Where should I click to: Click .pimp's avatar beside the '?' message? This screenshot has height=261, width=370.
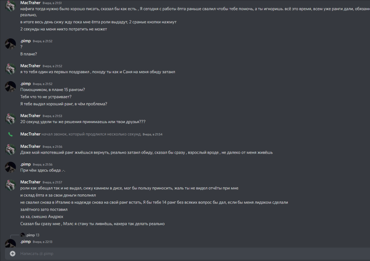tap(10, 44)
